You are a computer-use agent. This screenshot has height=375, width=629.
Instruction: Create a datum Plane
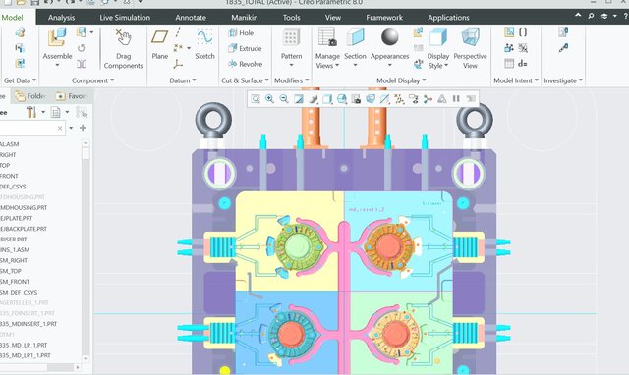coord(159,44)
